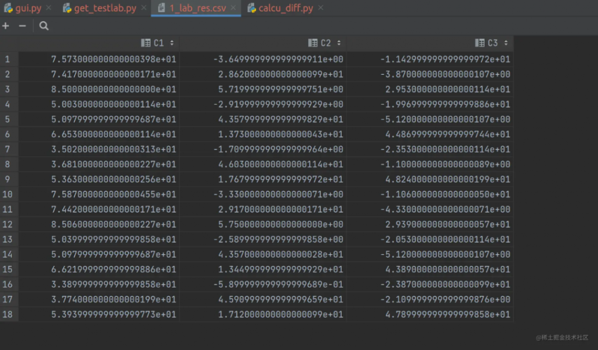Click cell -2.05300000000000114e+01 in row 13
This screenshot has height=350, width=598.
tap(430, 240)
